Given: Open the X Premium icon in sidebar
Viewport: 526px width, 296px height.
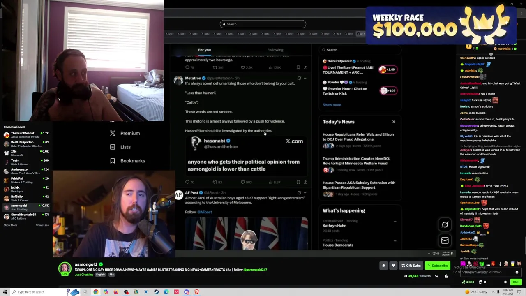Looking at the screenshot, I should pos(113,133).
